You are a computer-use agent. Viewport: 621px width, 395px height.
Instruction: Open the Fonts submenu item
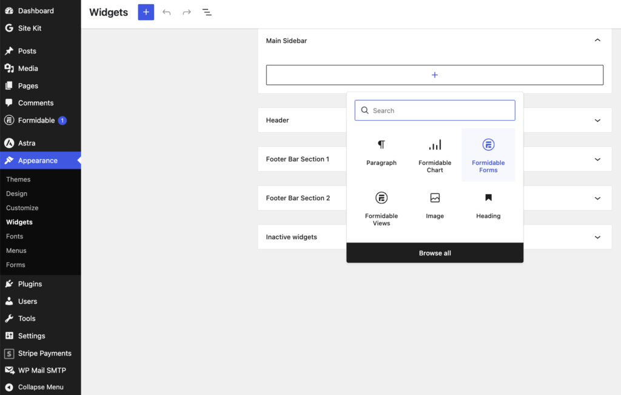(15, 236)
